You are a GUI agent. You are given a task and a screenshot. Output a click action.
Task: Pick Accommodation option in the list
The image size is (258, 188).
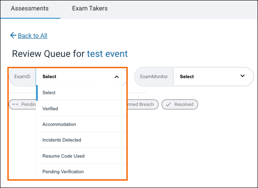[82, 124]
